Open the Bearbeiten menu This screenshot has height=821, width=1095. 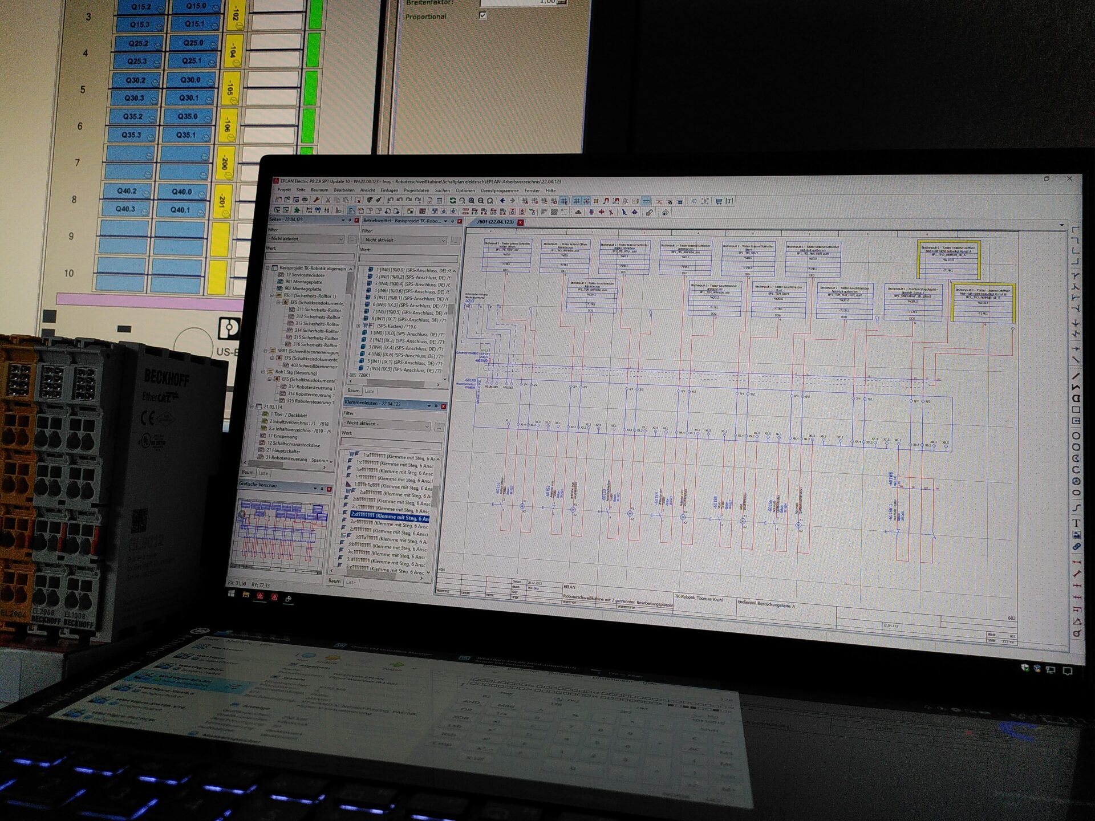[x=344, y=190]
